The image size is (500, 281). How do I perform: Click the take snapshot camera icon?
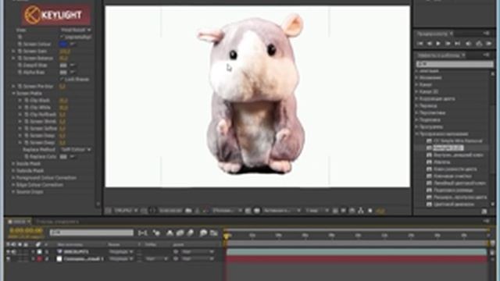(x=188, y=211)
